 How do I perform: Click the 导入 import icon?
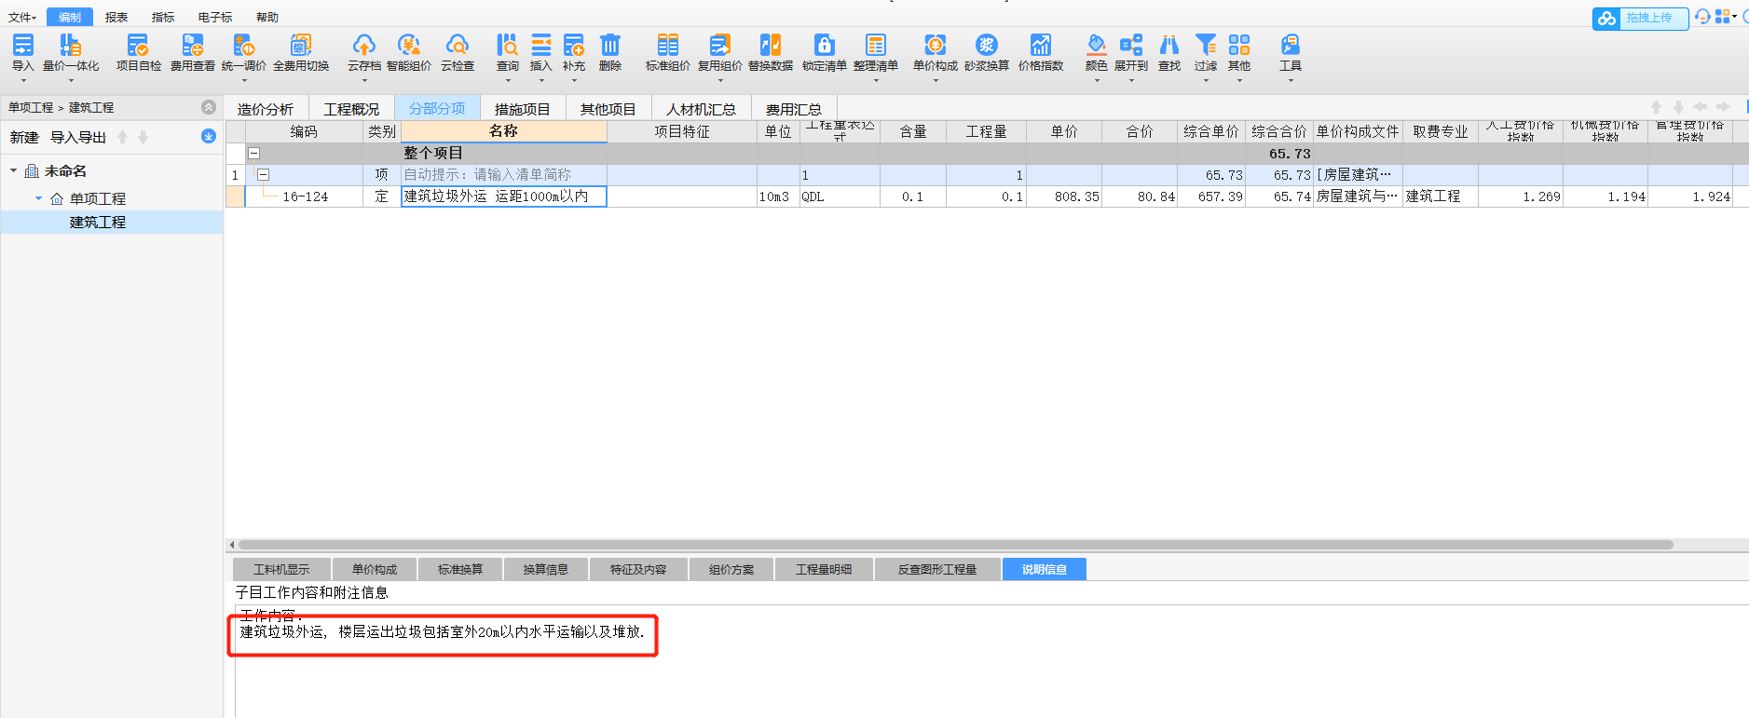[x=22, y=45]
